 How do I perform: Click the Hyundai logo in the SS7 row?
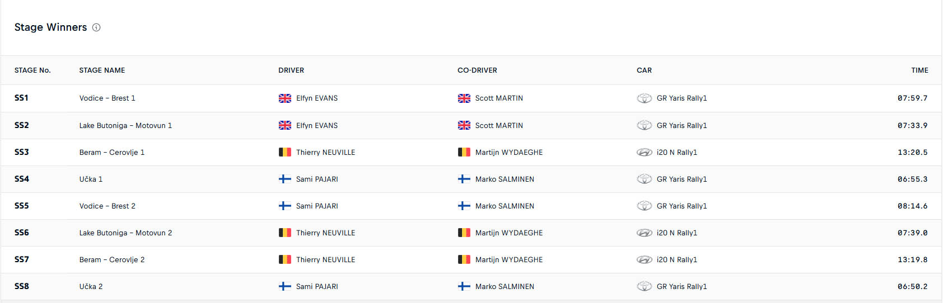[x=645, y=259]
